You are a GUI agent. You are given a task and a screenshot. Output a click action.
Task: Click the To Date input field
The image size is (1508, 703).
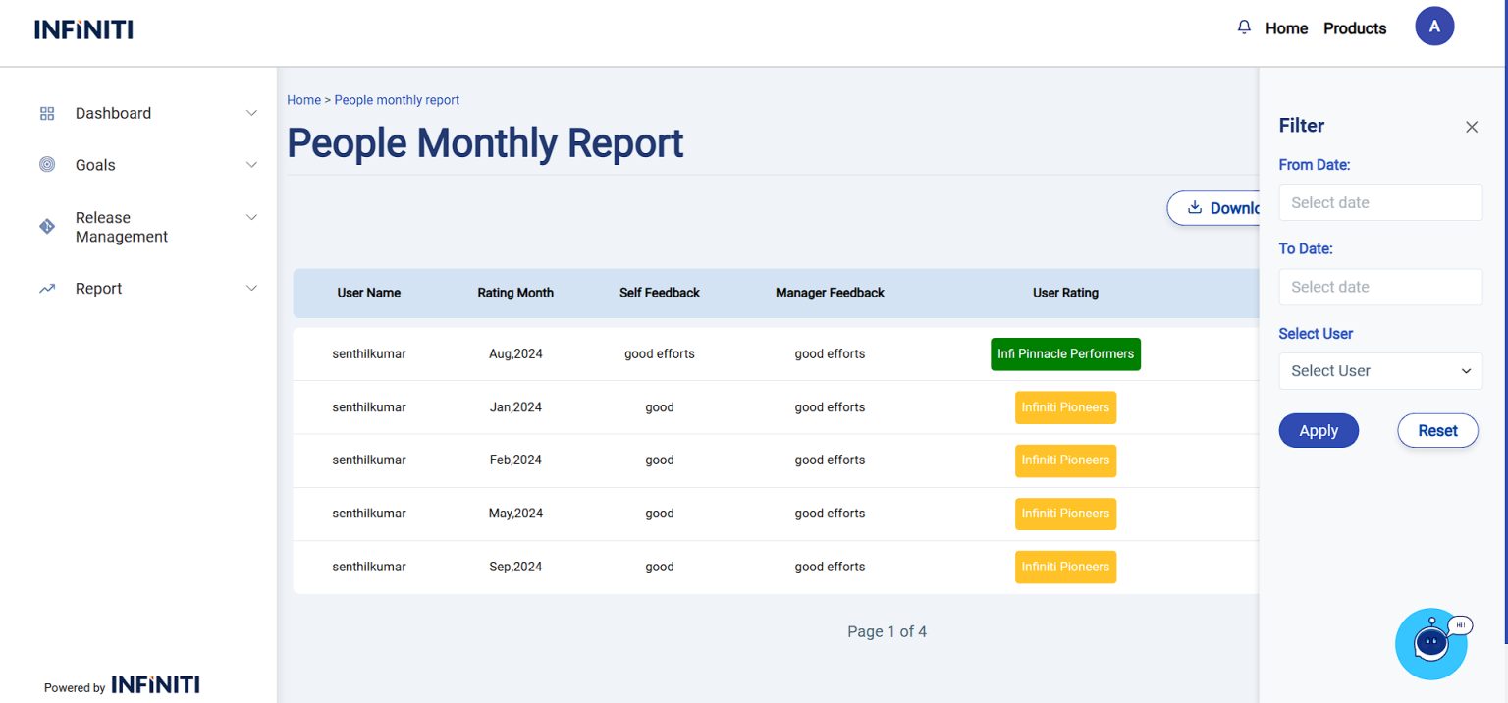(1379, 287)
